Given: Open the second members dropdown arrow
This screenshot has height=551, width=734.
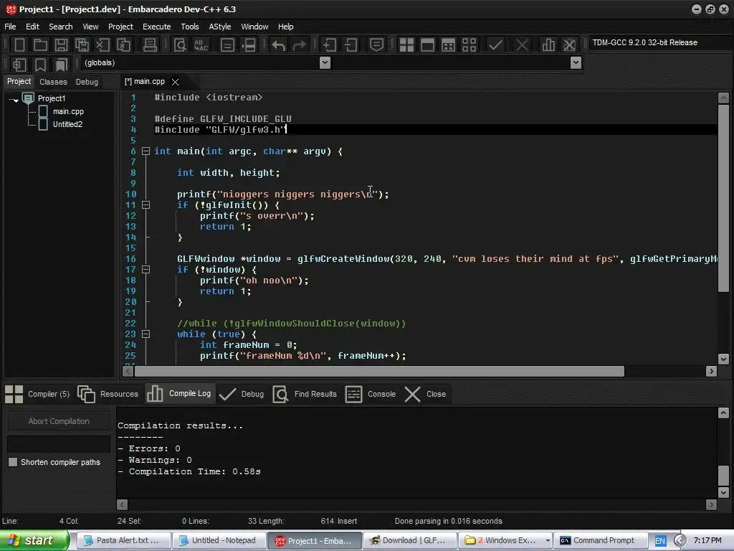Looking at the screenshot, I should 576,63.
